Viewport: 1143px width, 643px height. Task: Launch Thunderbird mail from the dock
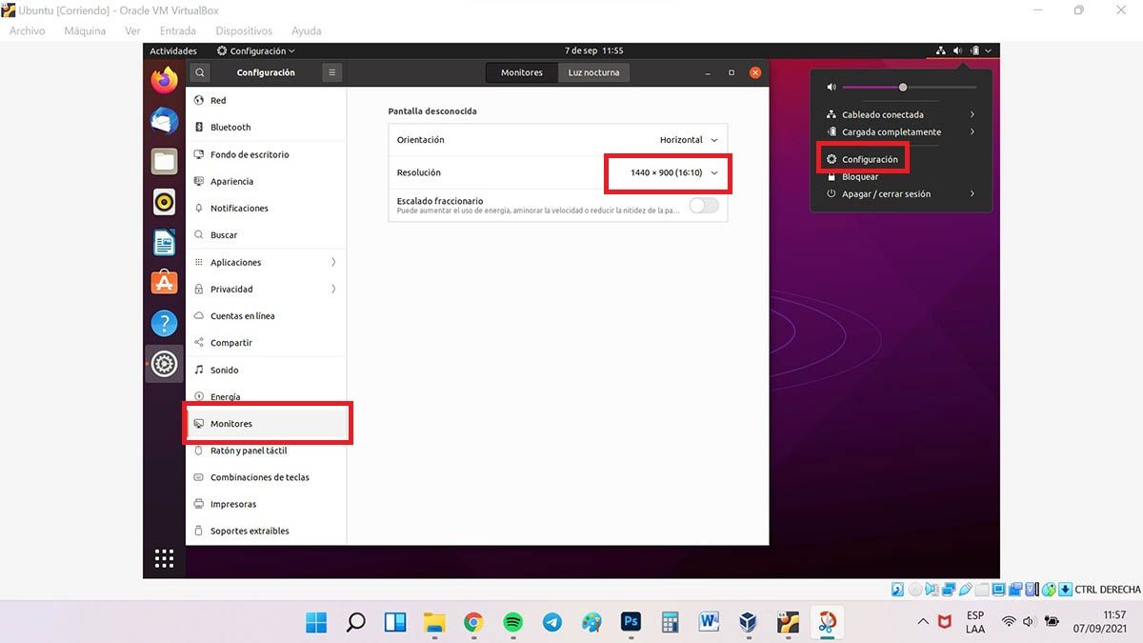click(x=164, y=121)
